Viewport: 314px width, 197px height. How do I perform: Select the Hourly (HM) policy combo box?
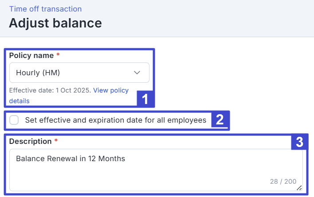point(79,73)
